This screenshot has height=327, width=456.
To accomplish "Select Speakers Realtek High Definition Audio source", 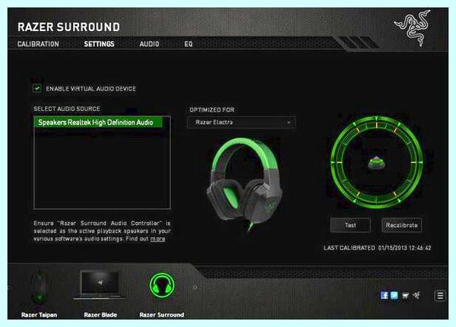I will 98,122.
